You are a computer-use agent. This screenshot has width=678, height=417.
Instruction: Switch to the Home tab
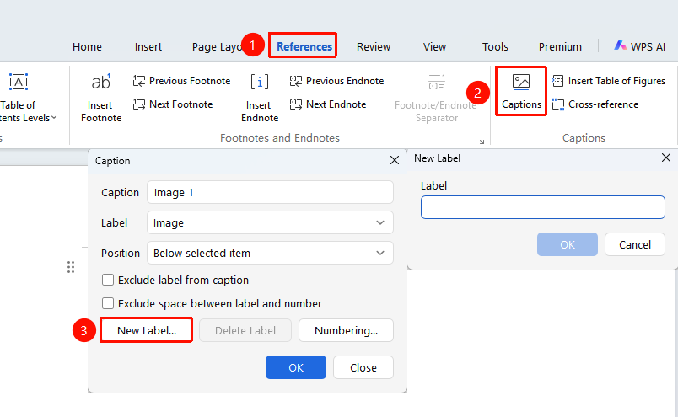click(x=87, y=46)
